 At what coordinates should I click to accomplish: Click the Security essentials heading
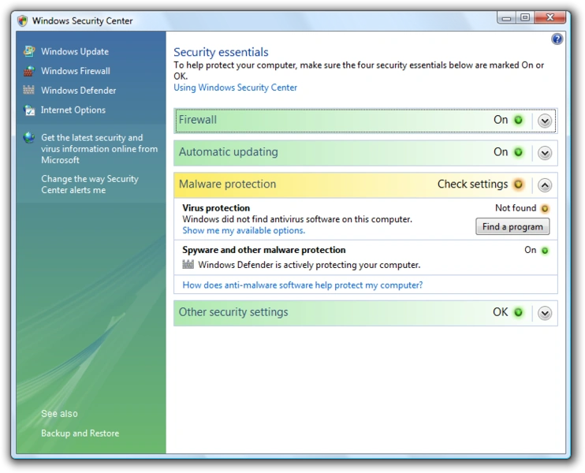pyautogui.click(x=221, y=52)
